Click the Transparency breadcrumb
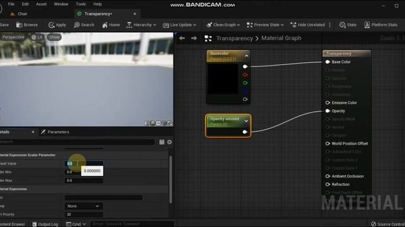This screenshot has height=227, width=405. point(235,38)
